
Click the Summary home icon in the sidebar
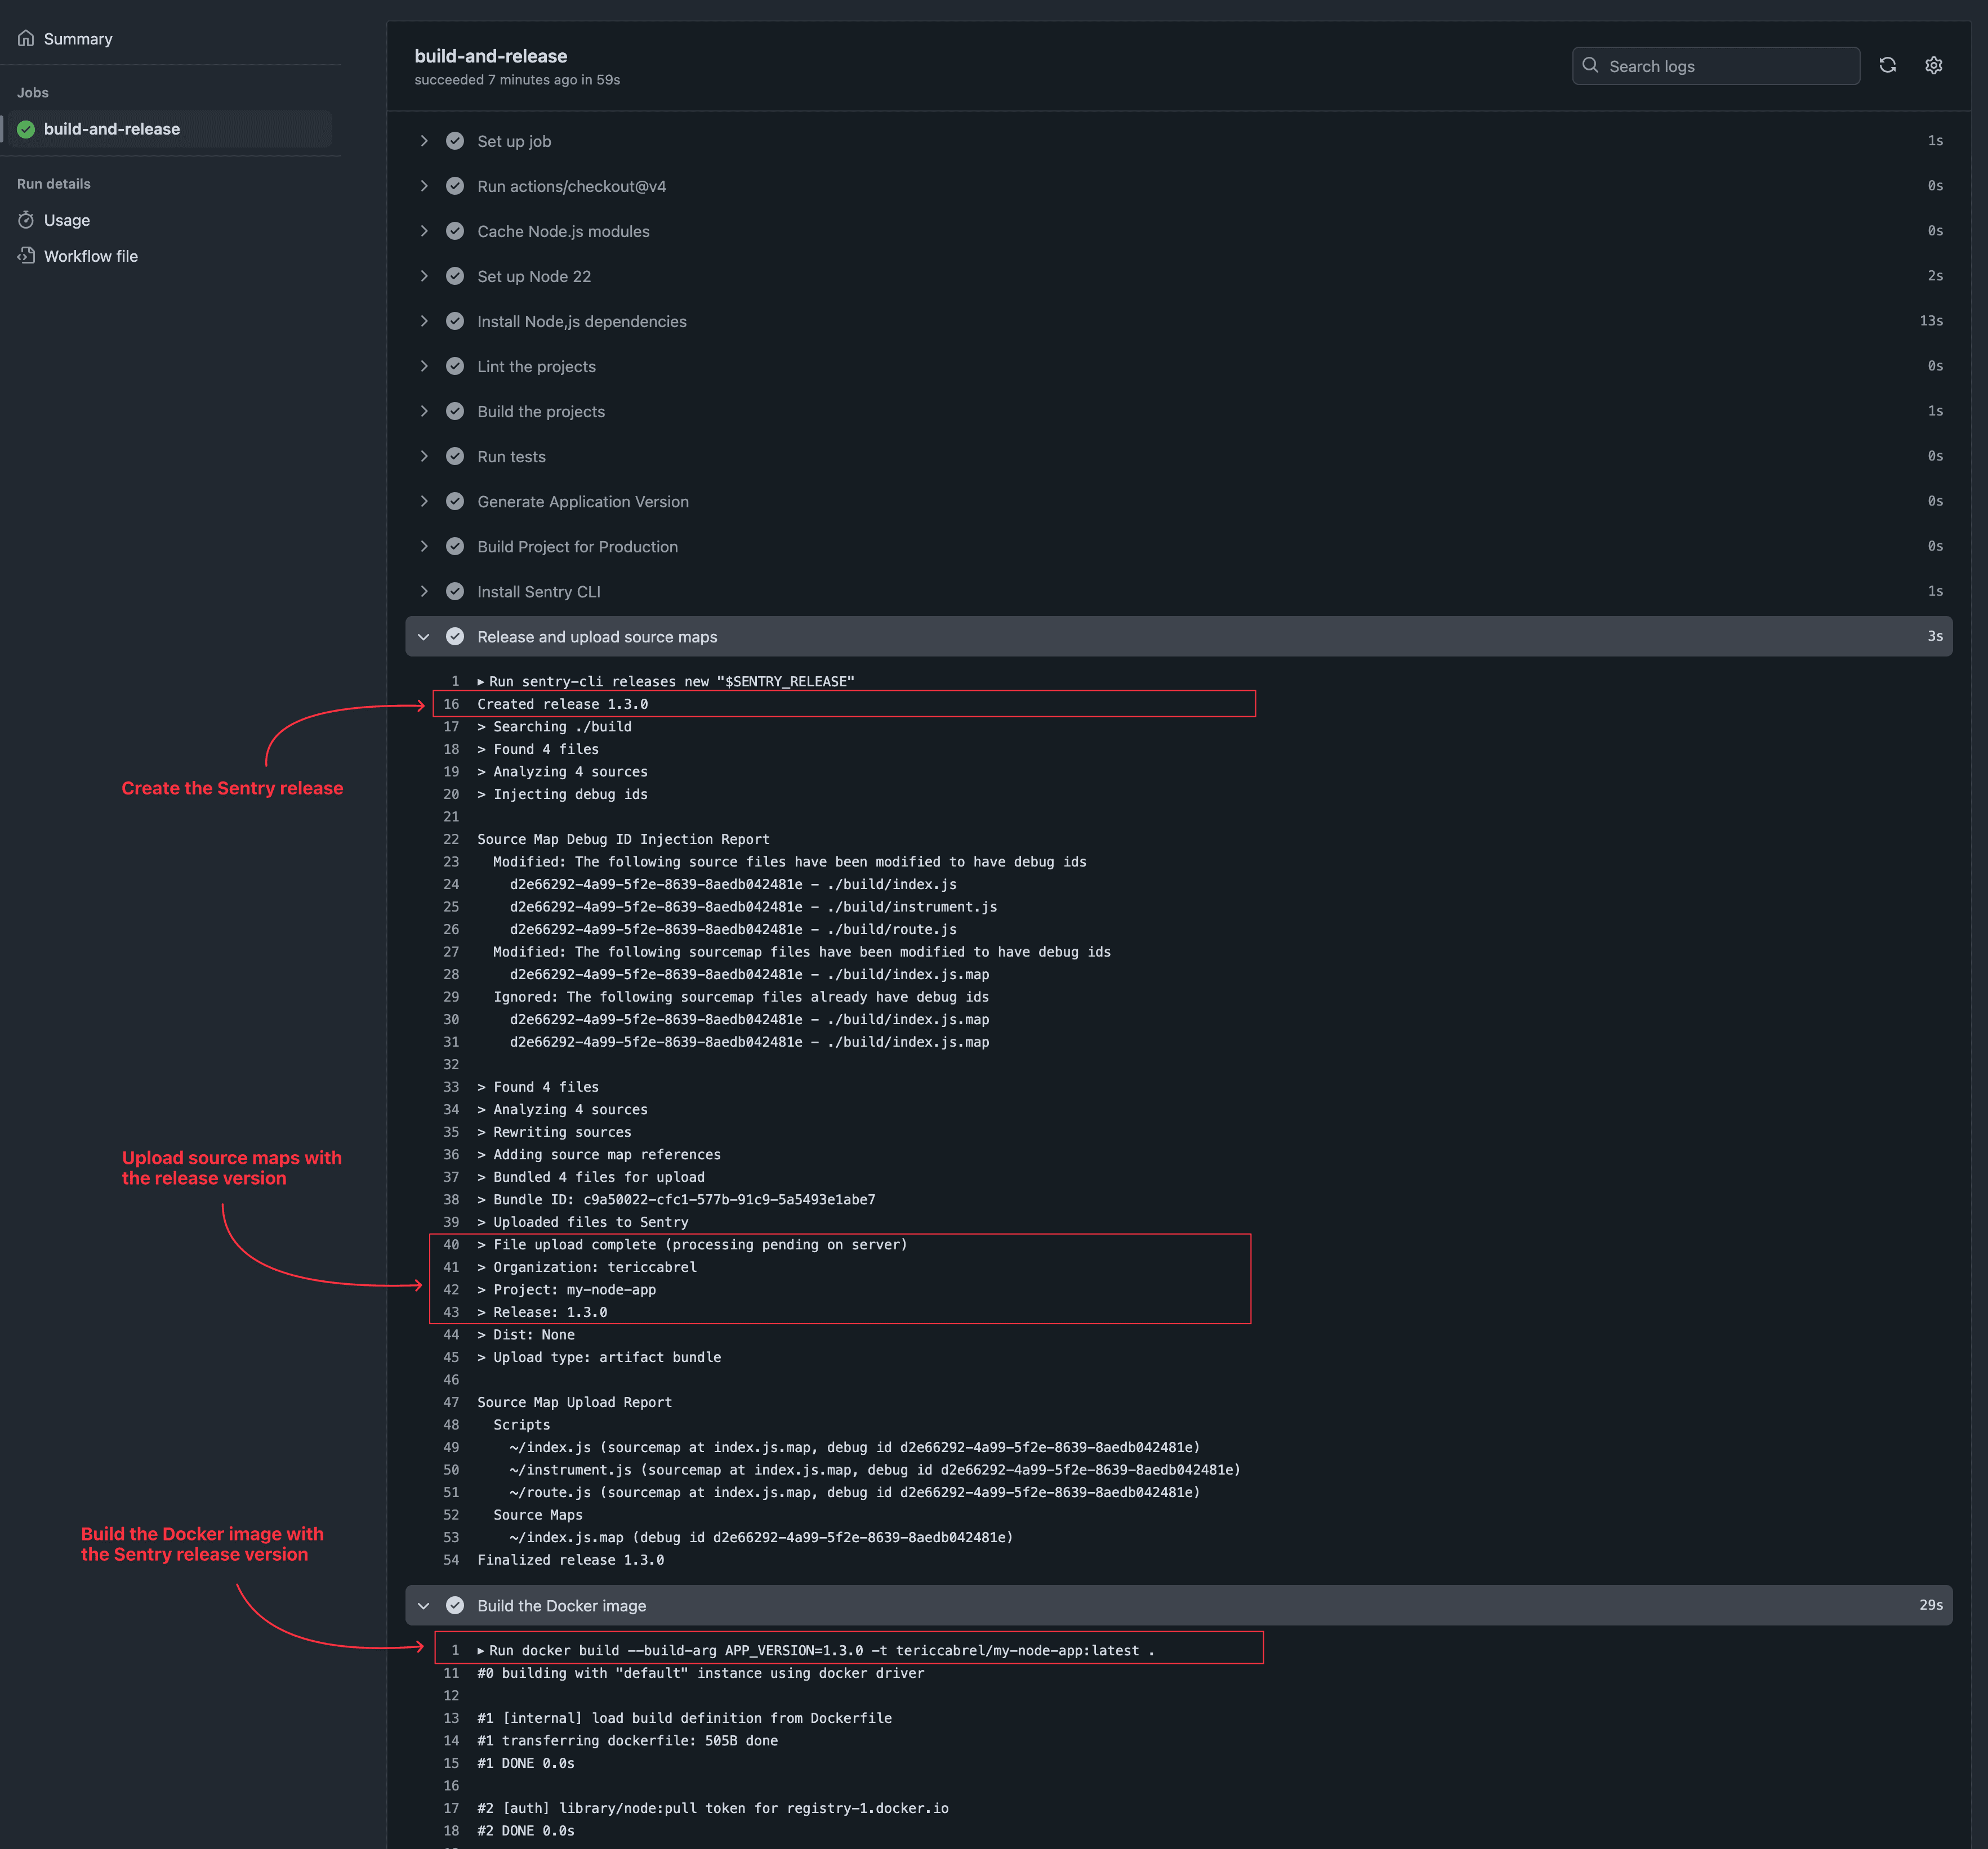[26, 38]
